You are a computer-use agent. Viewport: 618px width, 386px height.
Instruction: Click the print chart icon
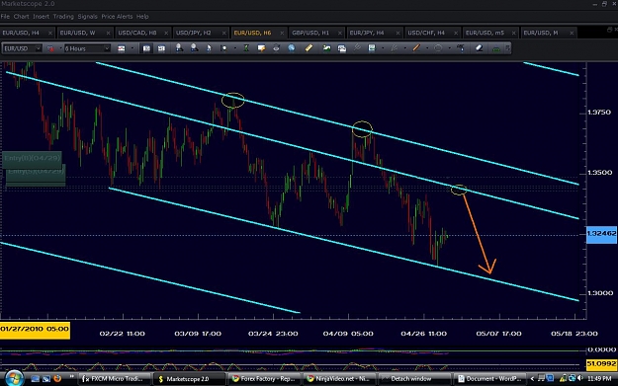click(x=276, y=48)
